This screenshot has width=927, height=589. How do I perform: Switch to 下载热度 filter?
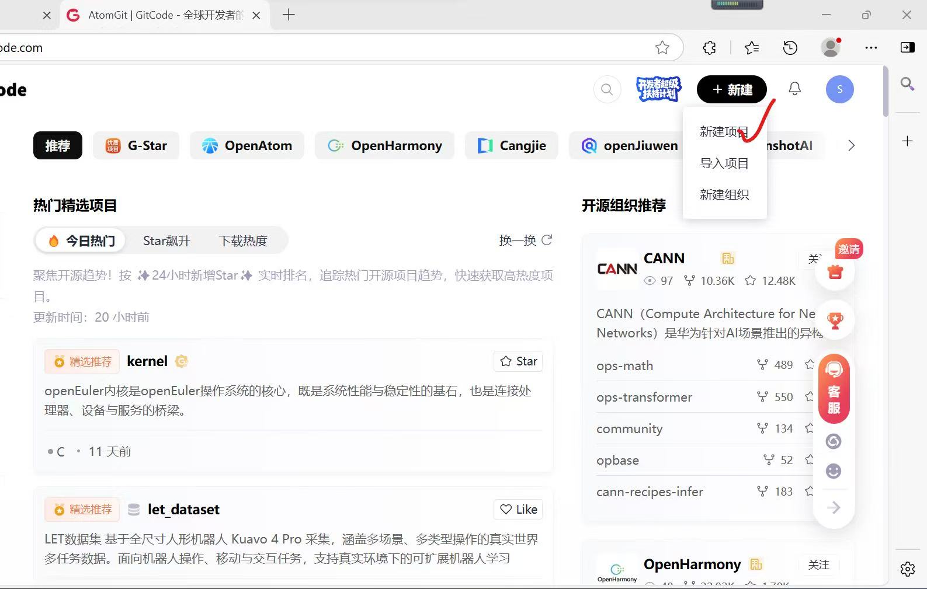click(x=243, y=241)
